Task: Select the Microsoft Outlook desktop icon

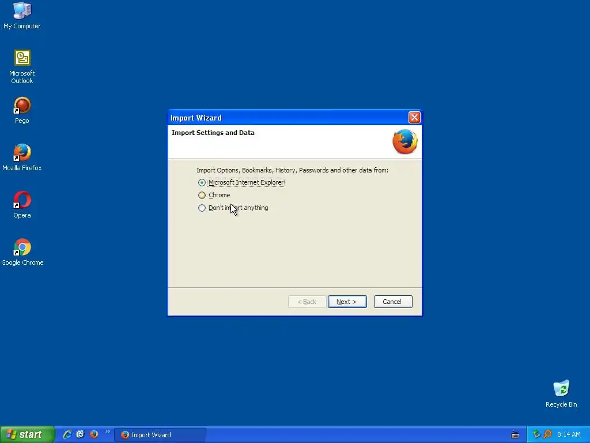Action: (22, 67)
